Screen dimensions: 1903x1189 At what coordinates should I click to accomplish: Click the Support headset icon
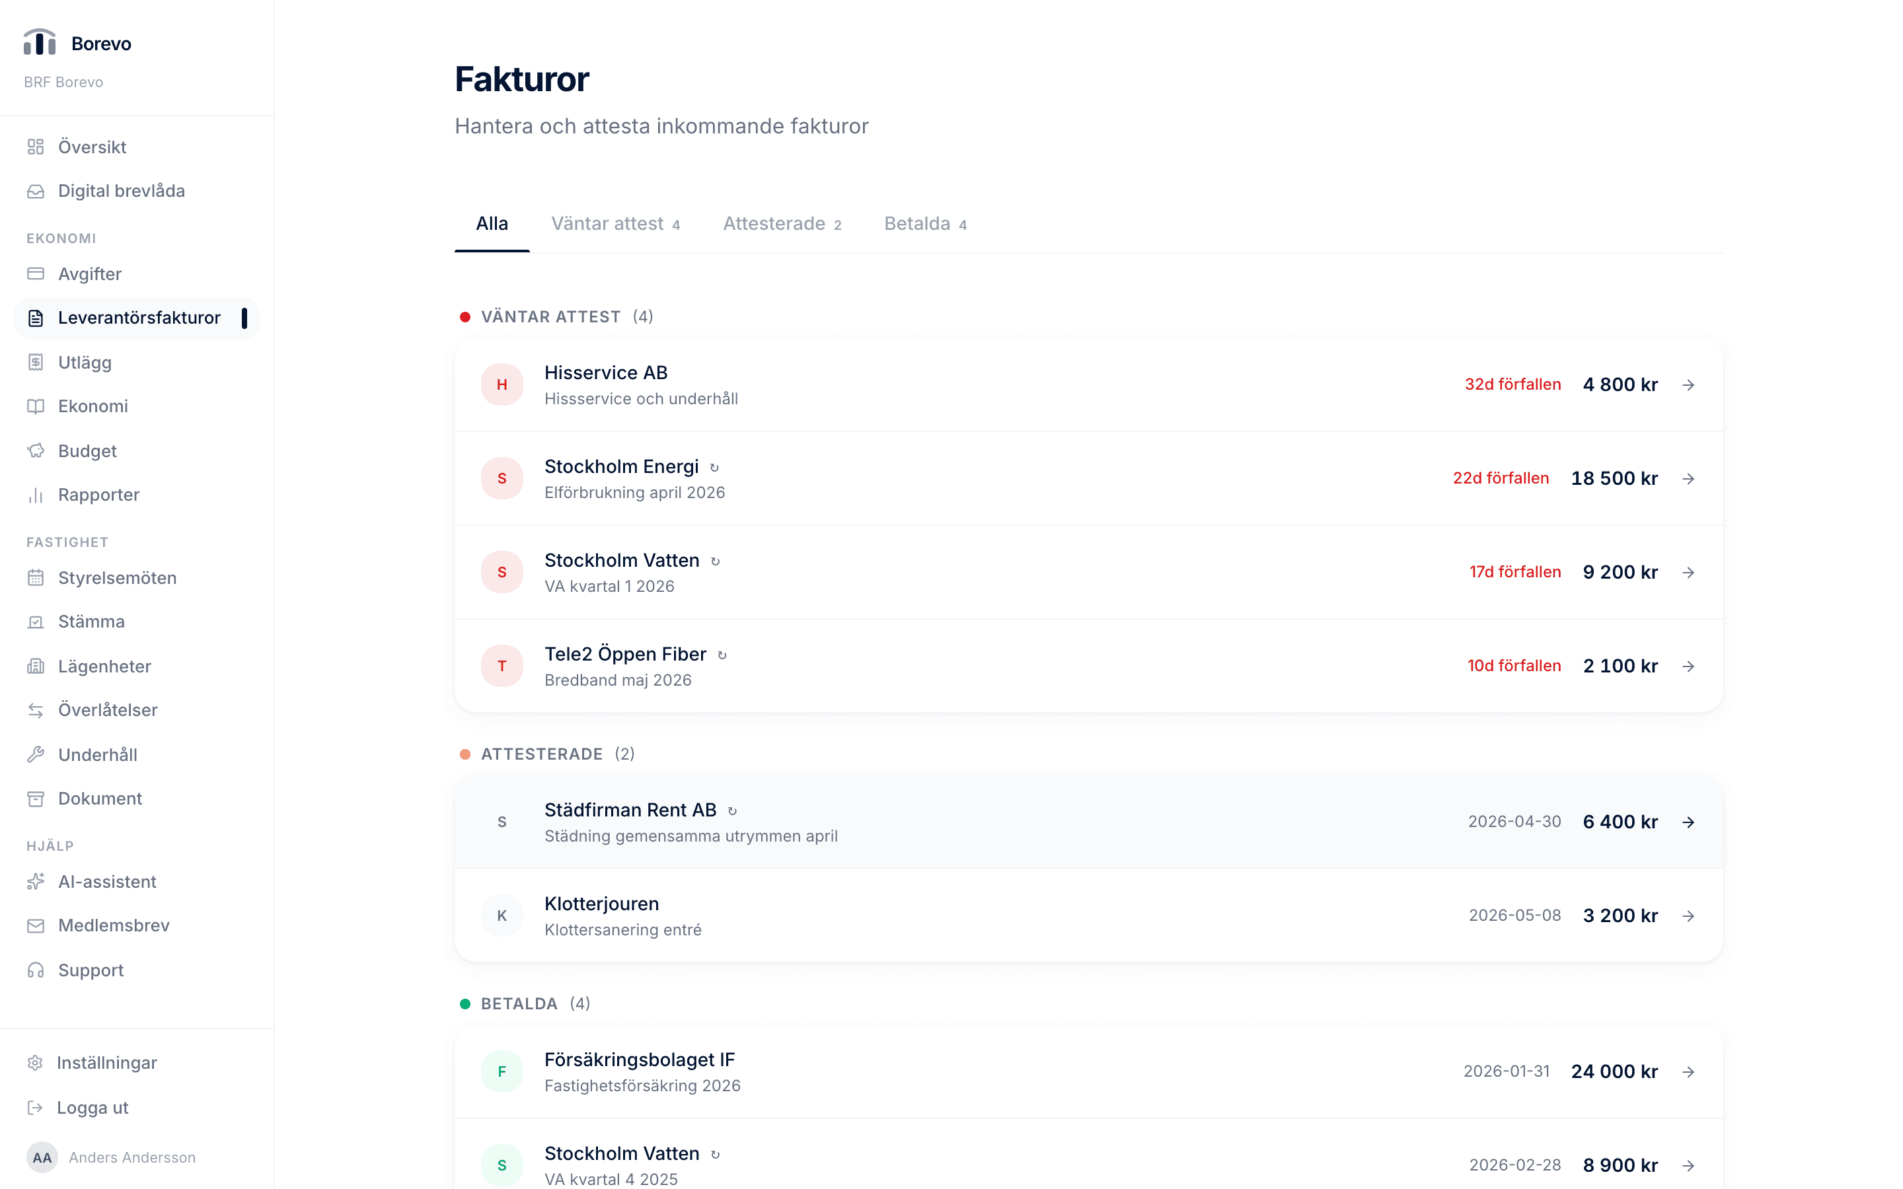[36, 970]
